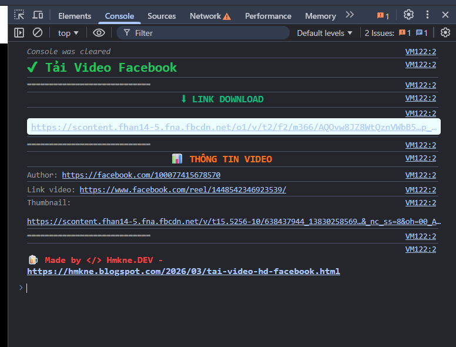
Task: Click VM122:2 link beside Author row
Action: (x=421, y=175)
